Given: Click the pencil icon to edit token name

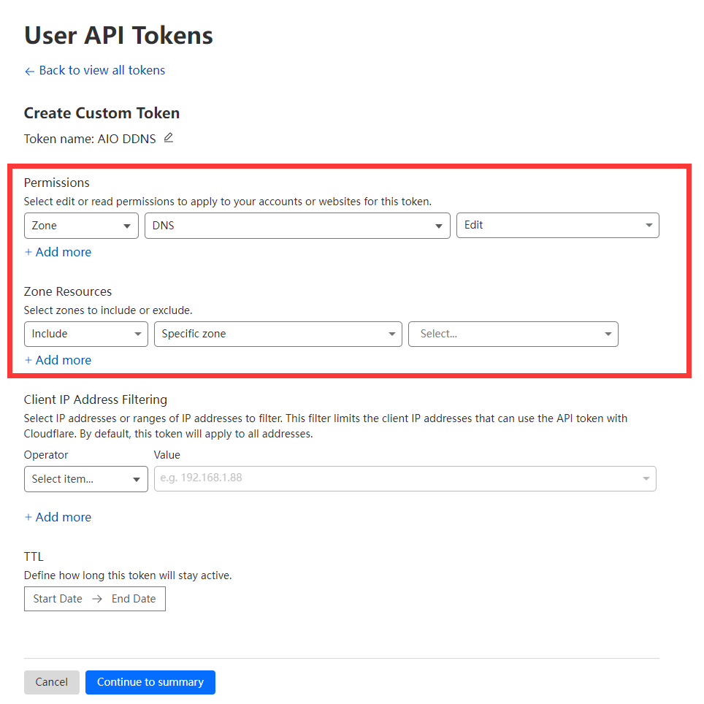Looking at the screenshot, I should (x=169, y=137).
